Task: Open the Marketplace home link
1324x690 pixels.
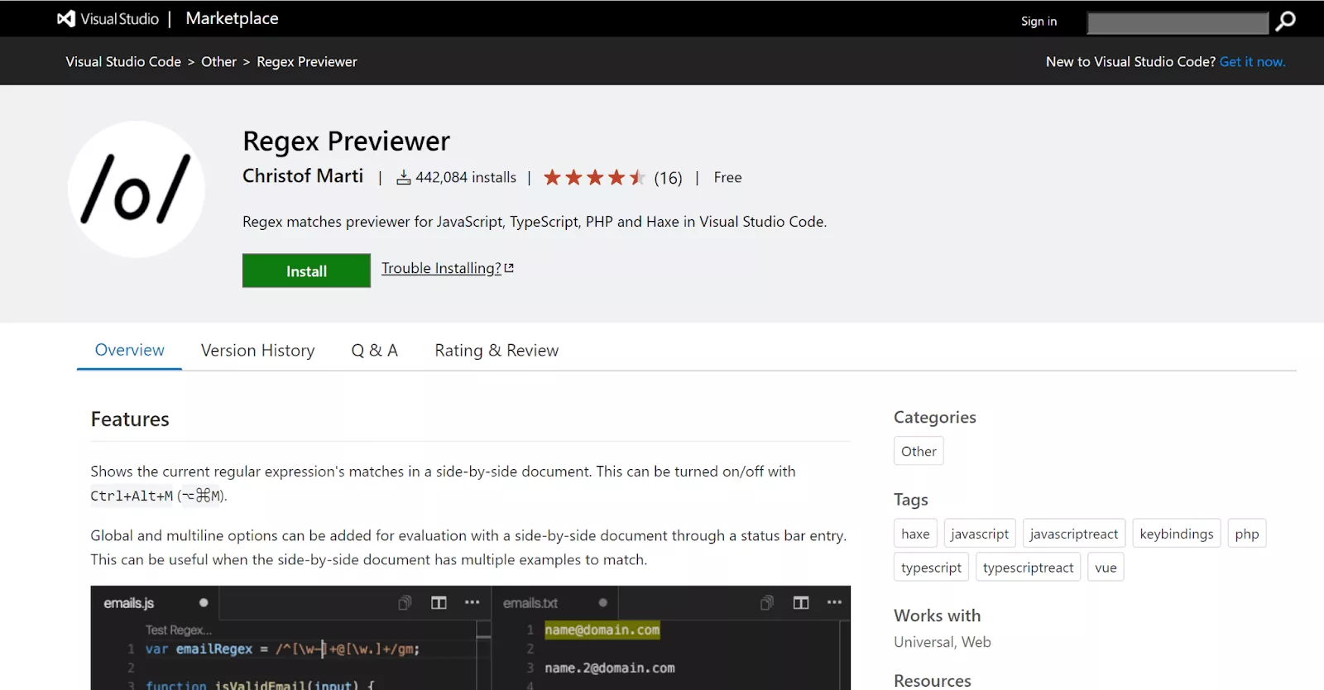Action: coord(232,18)
